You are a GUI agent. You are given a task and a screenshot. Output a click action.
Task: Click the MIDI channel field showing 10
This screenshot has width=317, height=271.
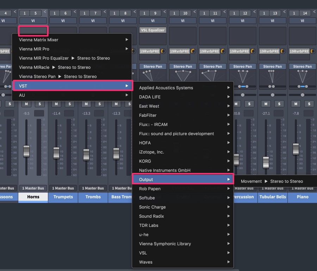[185, 13]
